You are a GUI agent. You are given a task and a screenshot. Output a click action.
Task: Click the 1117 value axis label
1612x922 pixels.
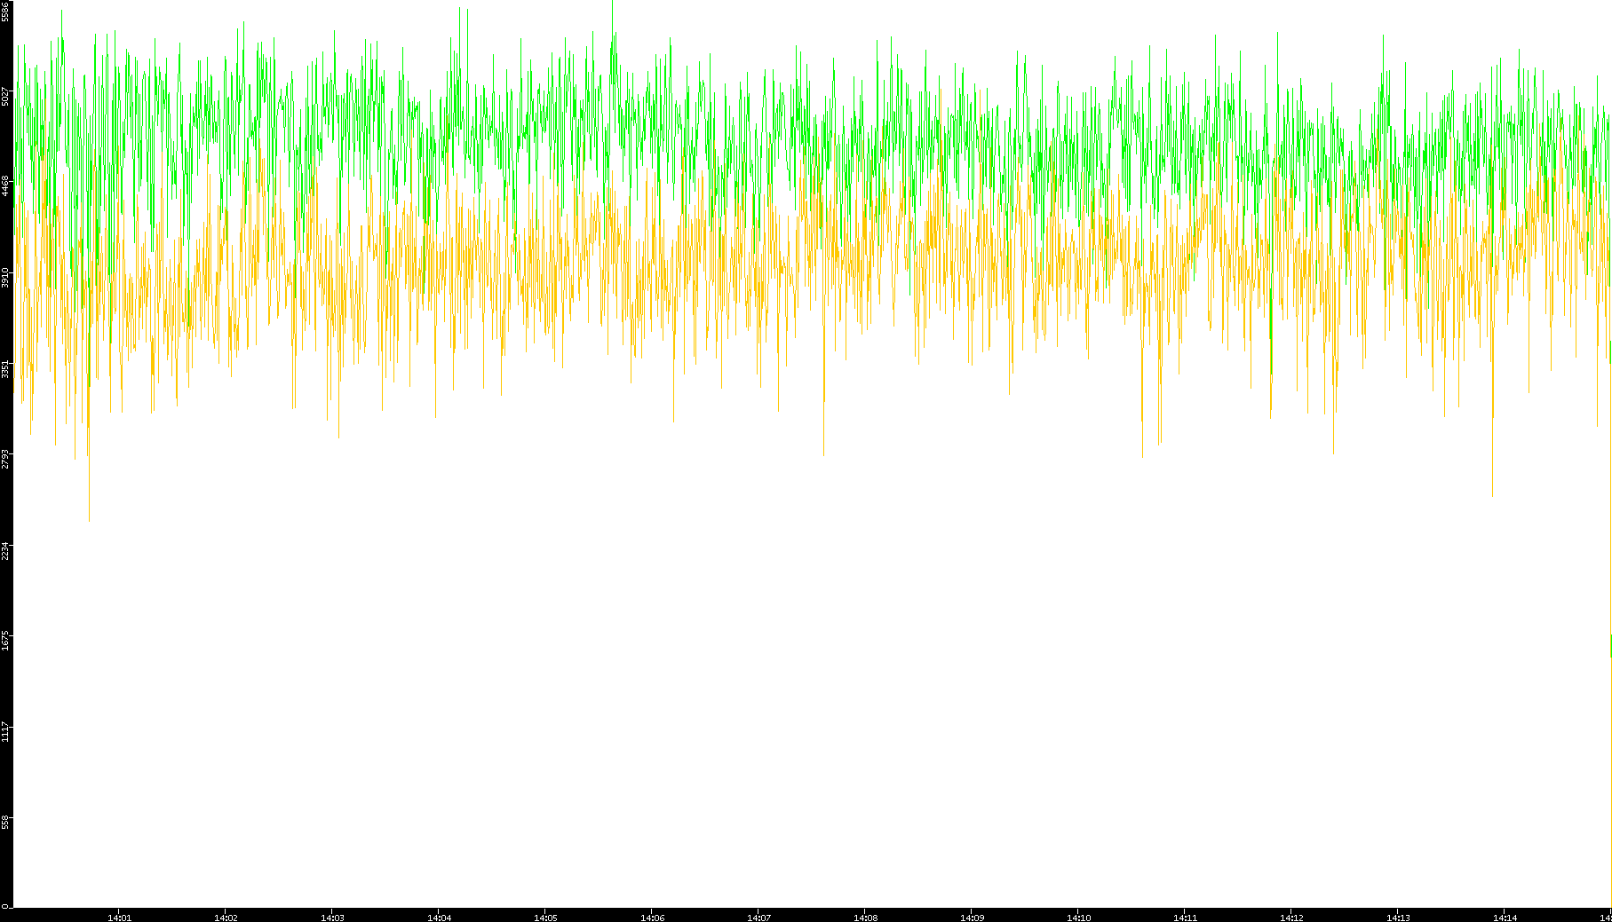click(x=6, y=732)
